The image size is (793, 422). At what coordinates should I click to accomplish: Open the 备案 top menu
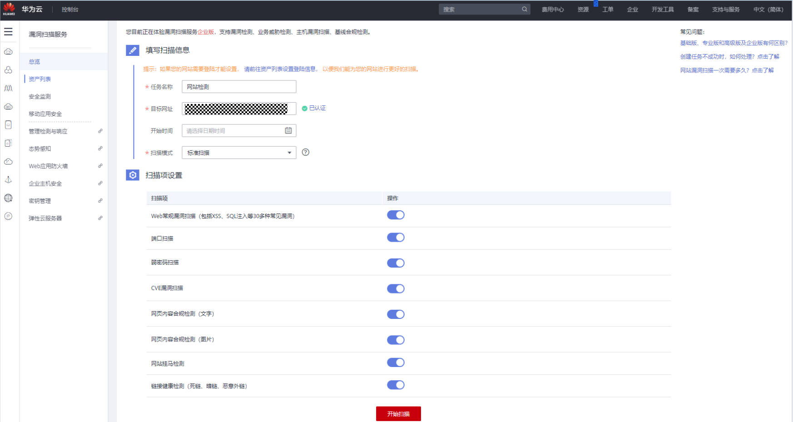click(x=693, y=10)
